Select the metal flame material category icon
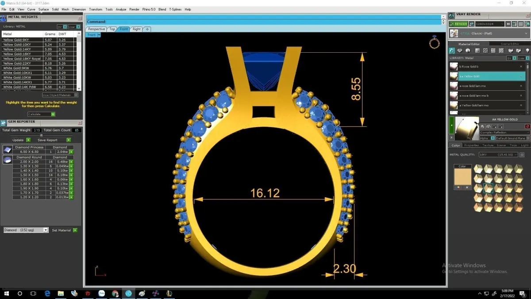This screenshot has width=531, height=299. tap(452, 51)
